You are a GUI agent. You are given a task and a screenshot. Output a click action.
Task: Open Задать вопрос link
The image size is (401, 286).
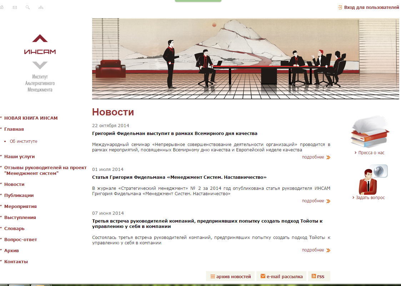370,198
